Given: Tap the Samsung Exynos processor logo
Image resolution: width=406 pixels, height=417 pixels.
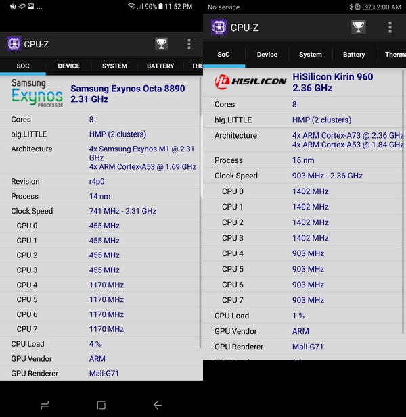Looking at the screenshot, I should click(x=37, y=94).
